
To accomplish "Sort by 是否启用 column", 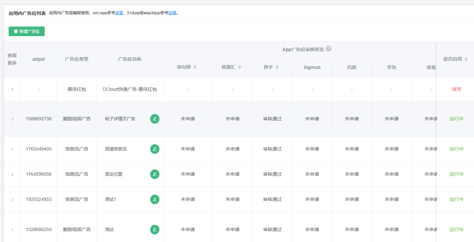I will click(x=466, y=59).
